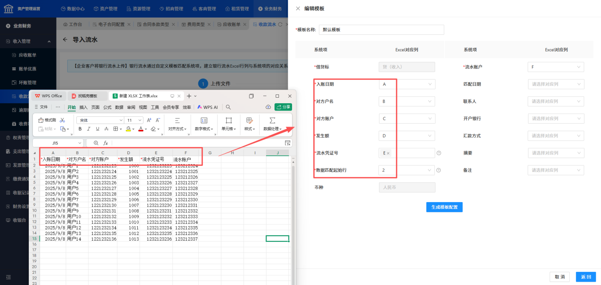Viewport: 601px width, 285px height.
Task: Click the back arrow beside 导入流水
Action: coord(65,40)
